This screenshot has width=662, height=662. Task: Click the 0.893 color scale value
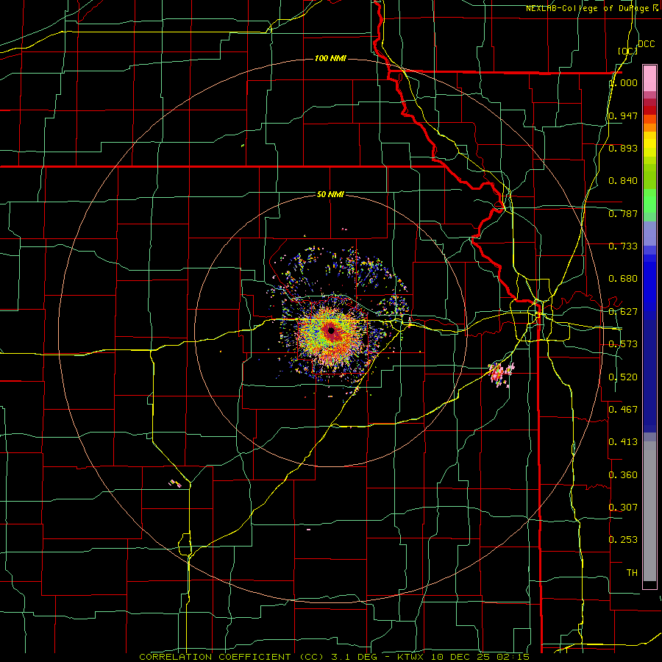point(623,148)
